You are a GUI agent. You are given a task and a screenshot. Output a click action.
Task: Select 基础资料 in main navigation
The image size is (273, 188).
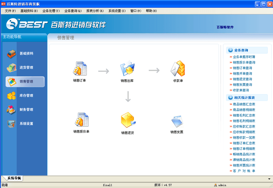(25, 53)
